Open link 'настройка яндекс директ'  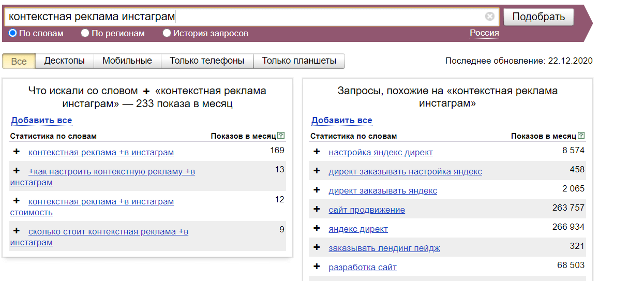point(381,152)
